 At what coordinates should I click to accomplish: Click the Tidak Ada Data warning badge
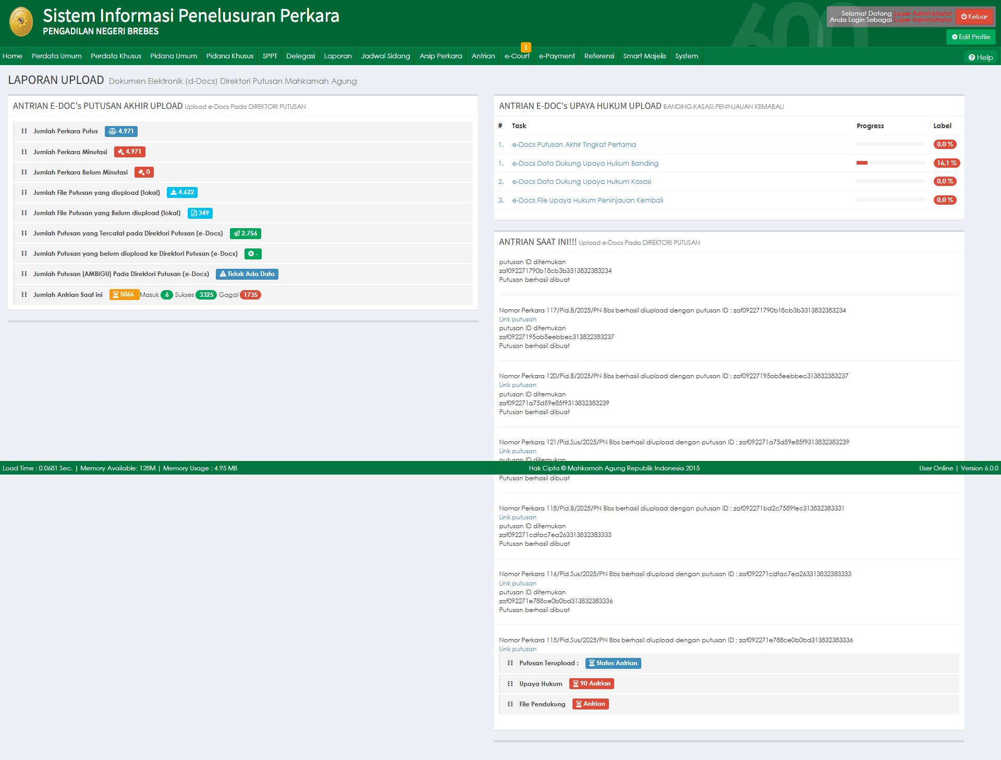pyautogui.click(x=247, y=274)
